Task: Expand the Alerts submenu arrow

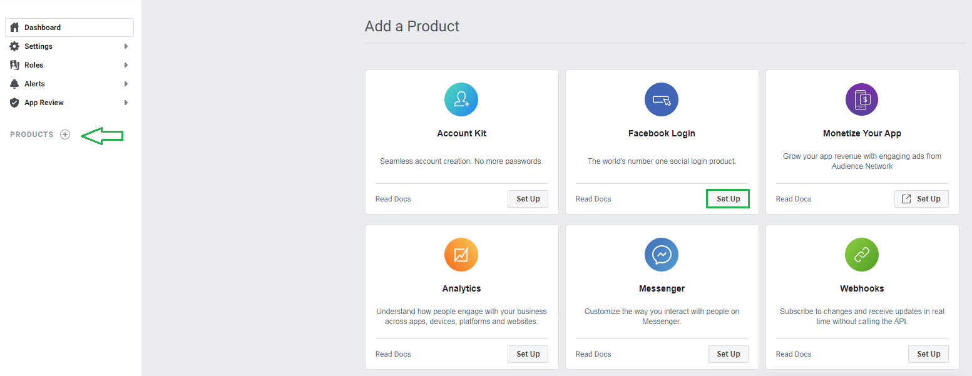Action: click(126, 84)
